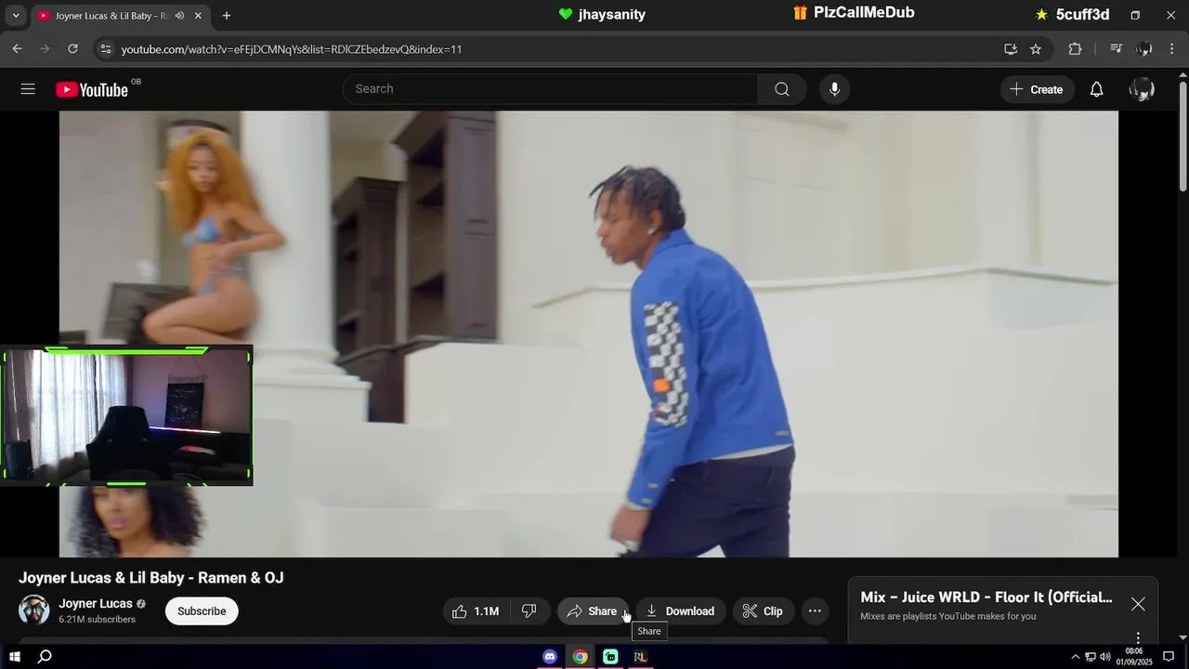Subscribe to Joyner Lucas
The width and height of the screenshot is (1189, 669).
tap(202, 610)
